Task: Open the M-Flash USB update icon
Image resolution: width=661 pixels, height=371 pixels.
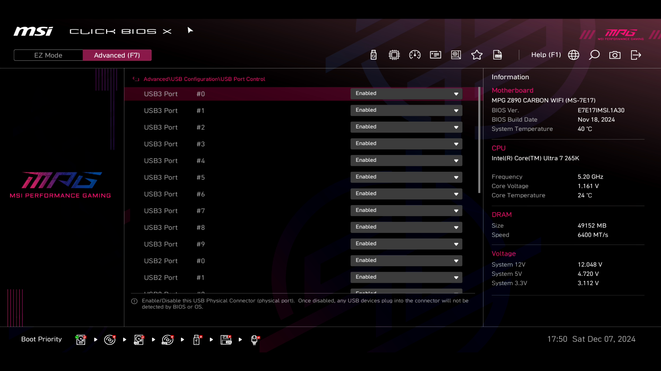Action: [x=374, y=55]
